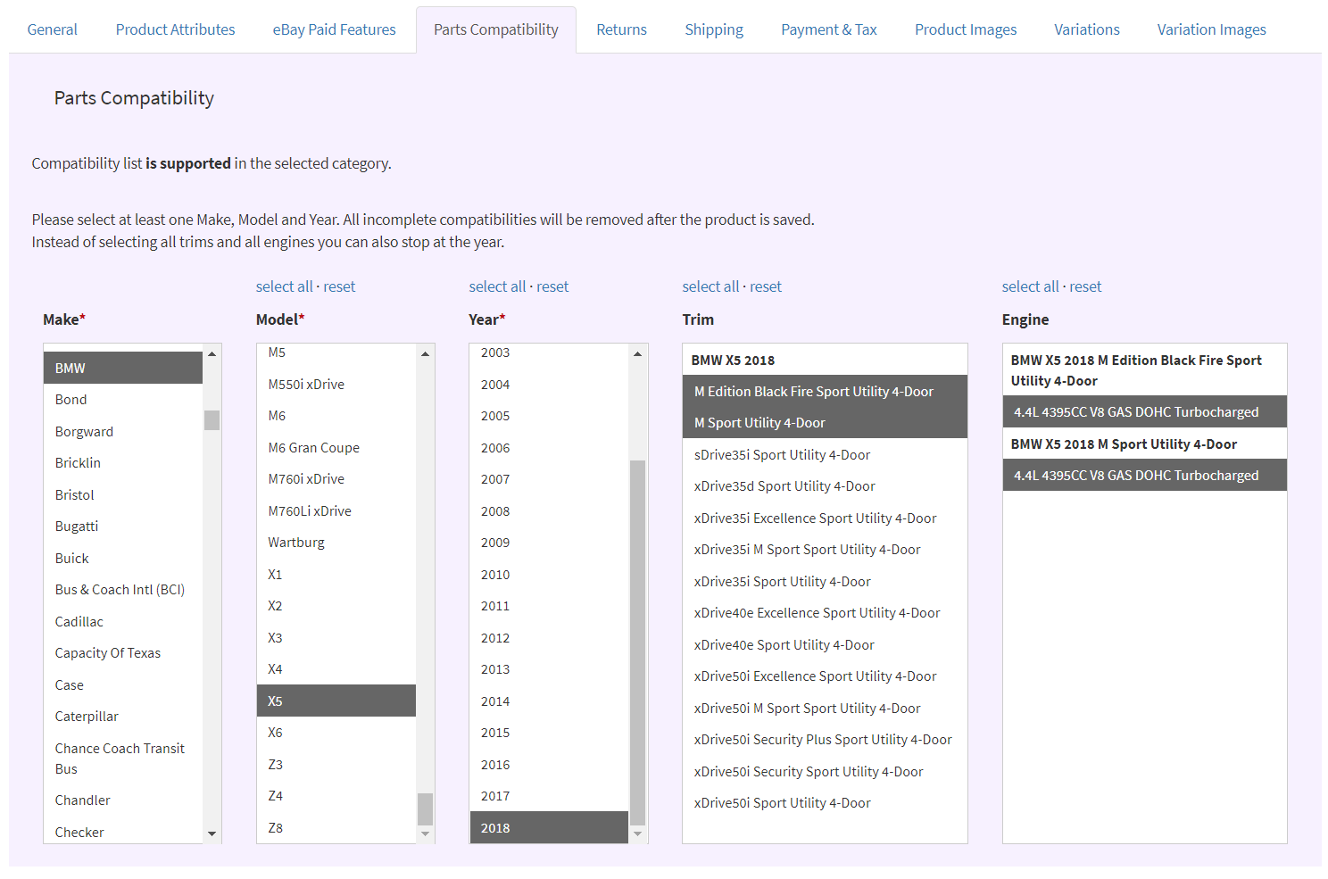Click the Model list scrollbar thumb
Viewport: 1328px width, 879px height.
(x=426, y=809)
